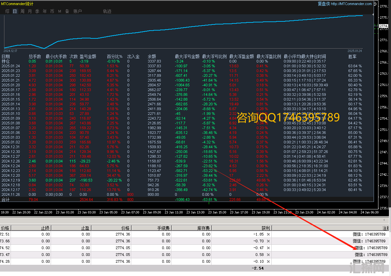Click the 复盘侠 label
Viewport: 391px width, 276px height.
[324, 4]
